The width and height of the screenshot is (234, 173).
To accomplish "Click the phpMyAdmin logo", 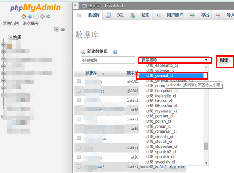I will point(36,8).
